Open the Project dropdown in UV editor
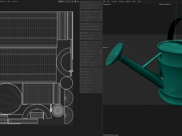The width and height of the screenshot is (182, 136). click(x=63, y=2)
